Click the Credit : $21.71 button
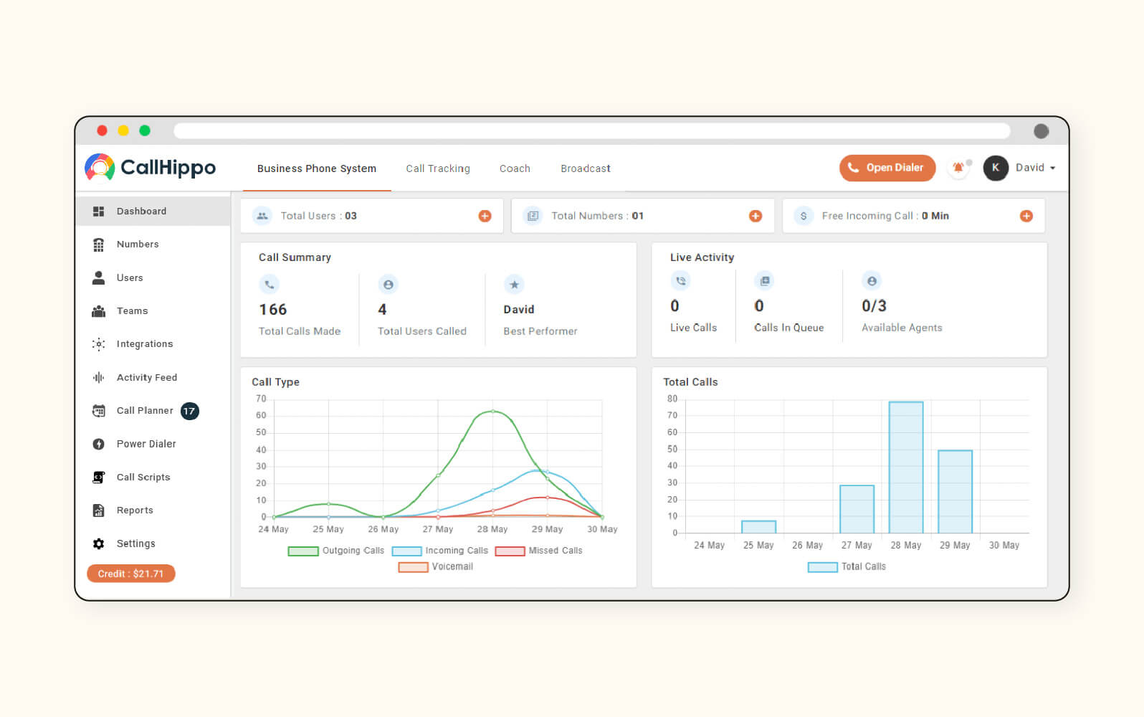Screen dimensions: 1144x717 point(130,574)
